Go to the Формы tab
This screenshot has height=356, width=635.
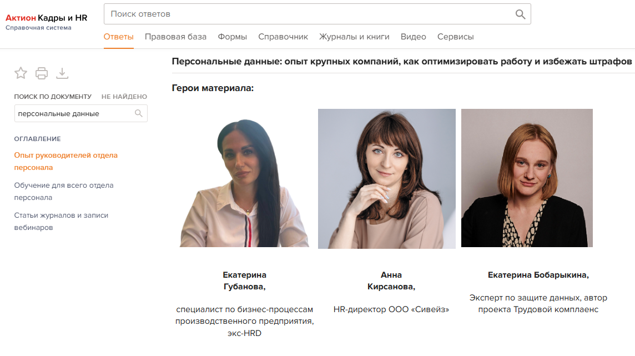233,37
